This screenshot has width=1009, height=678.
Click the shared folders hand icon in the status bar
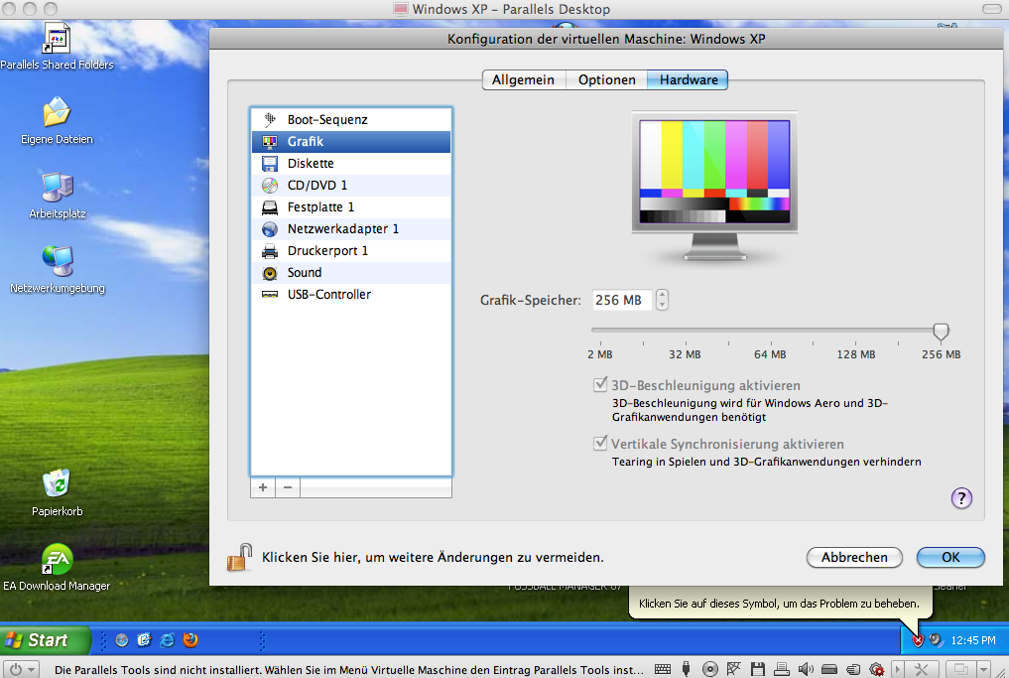(x=853, y=670)
